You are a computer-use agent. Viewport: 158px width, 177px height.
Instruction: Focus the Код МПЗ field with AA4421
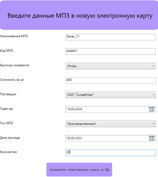point(111,52)
